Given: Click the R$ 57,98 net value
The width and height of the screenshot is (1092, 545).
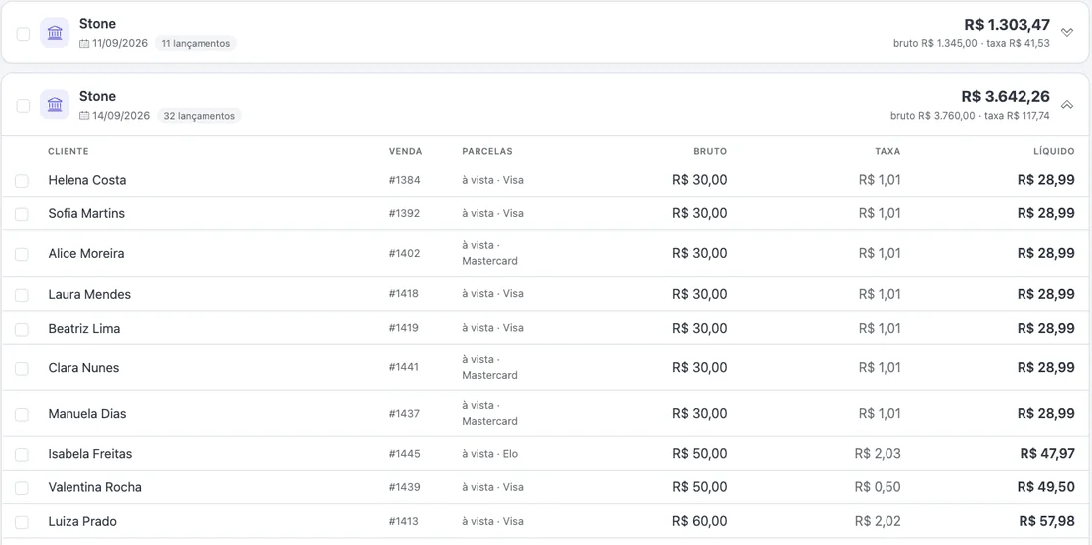Looking at the screenshot, I should click(x=1046, y=521).
